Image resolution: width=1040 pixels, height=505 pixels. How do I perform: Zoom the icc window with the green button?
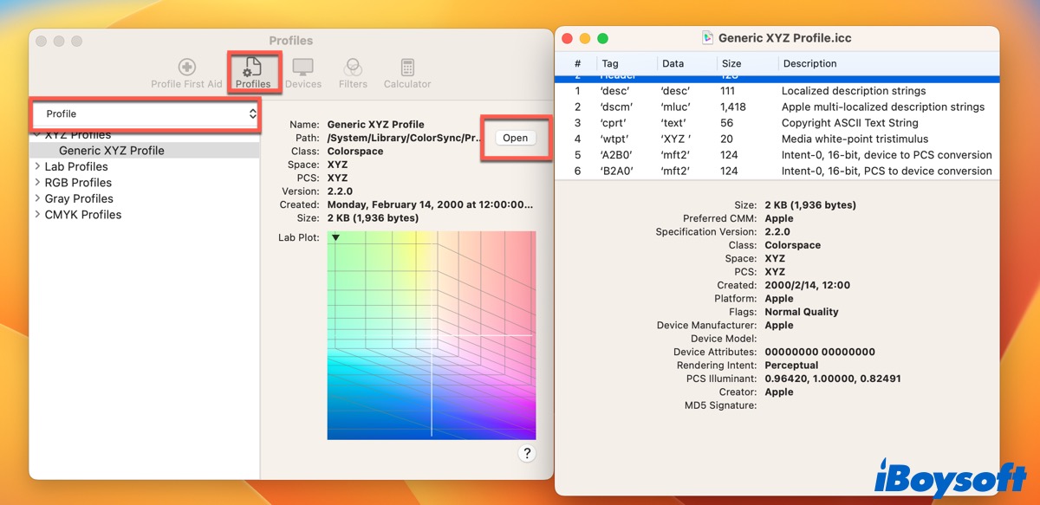coord(602,38)
